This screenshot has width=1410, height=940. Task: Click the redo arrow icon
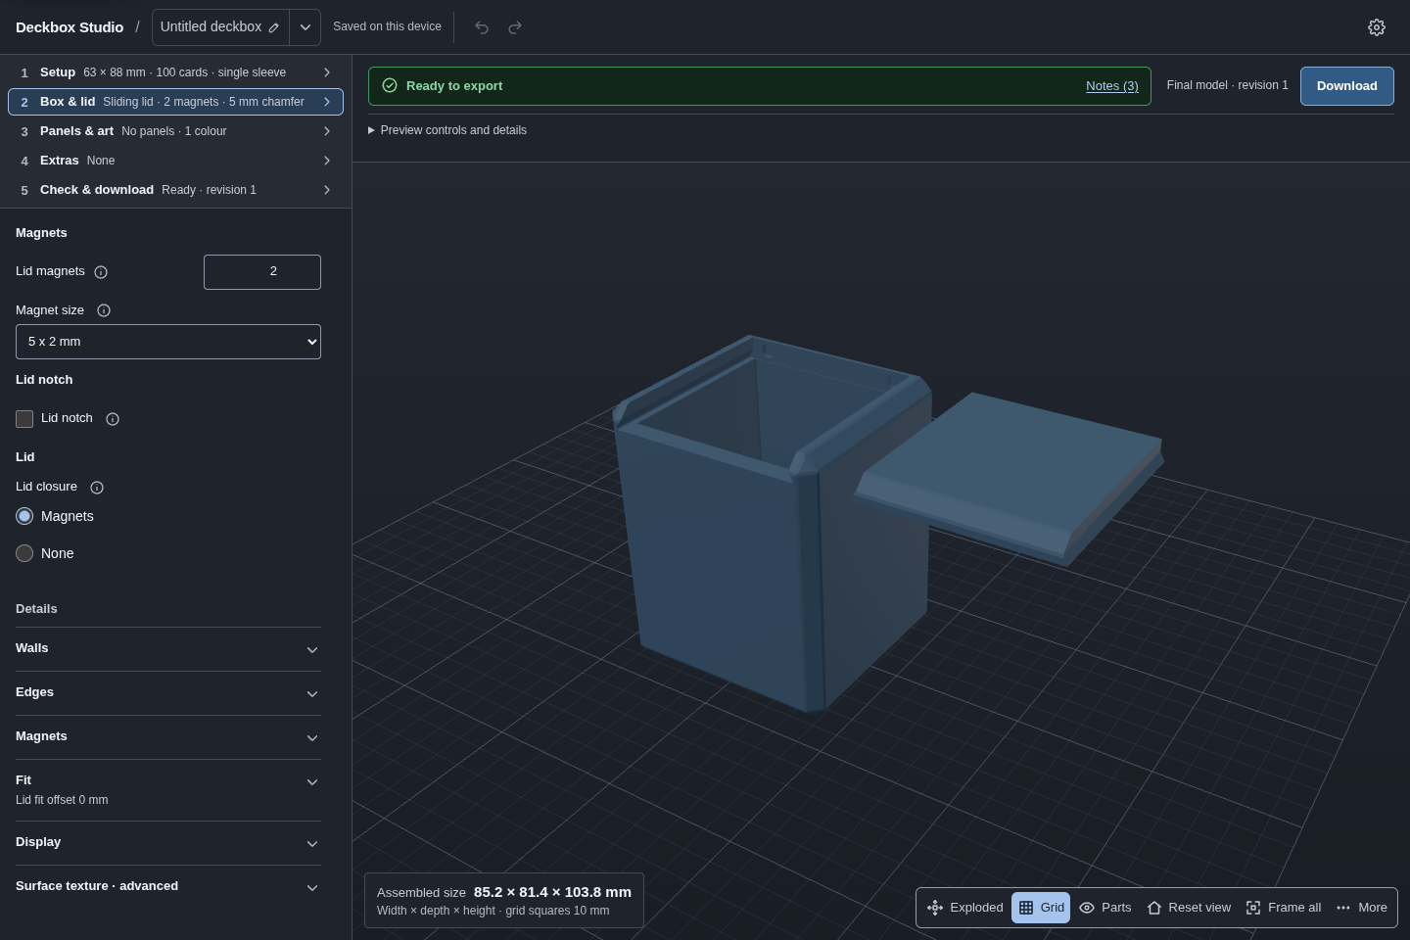pyautogui.click(x=515, y=27)
